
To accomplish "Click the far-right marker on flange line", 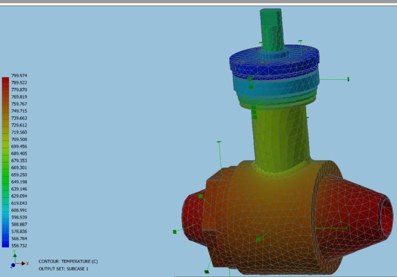I will (x=348, y=79).
